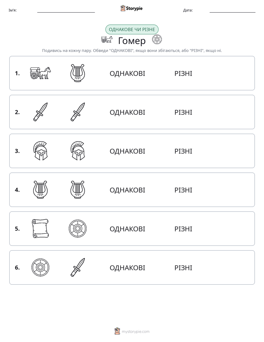Click the scroll icon in row 5
This screenshot has width=264, height=342.
click(40, 228)
